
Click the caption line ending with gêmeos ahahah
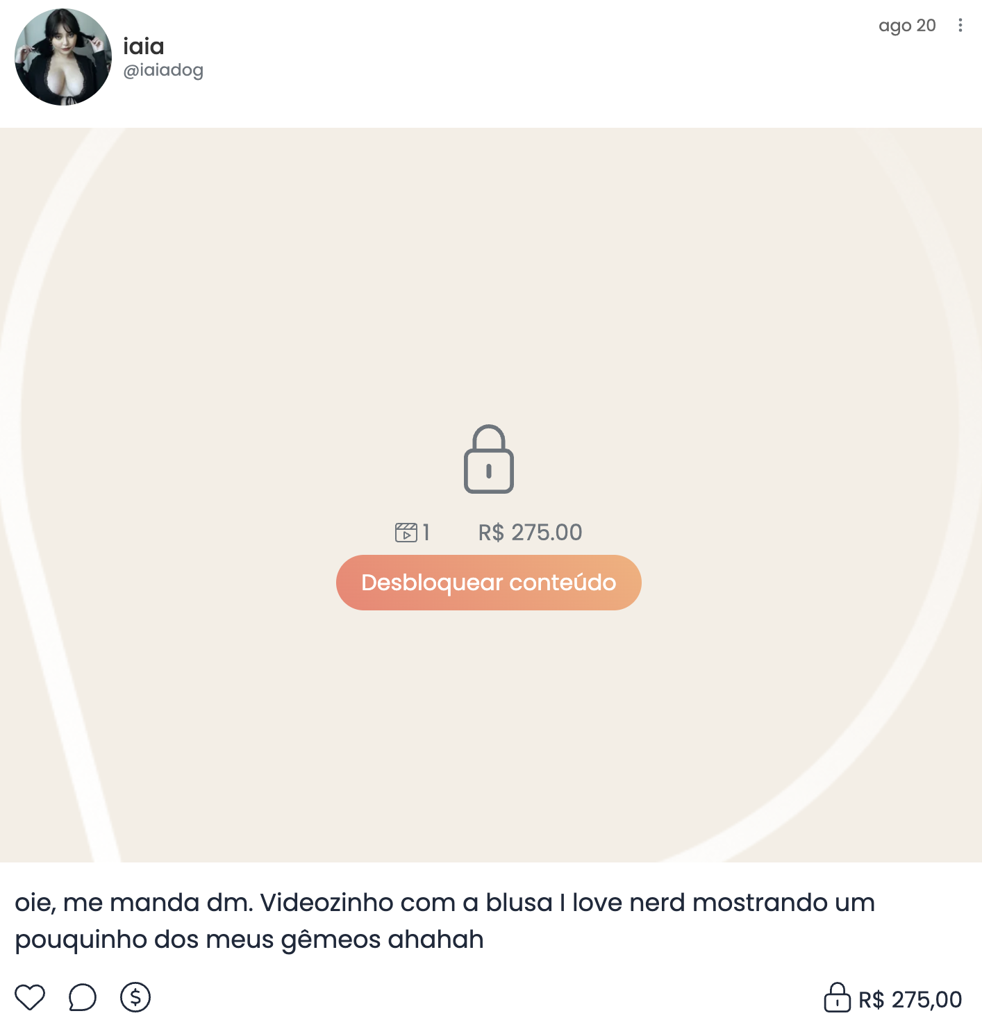pyautogui.click(x=249, y=940)
